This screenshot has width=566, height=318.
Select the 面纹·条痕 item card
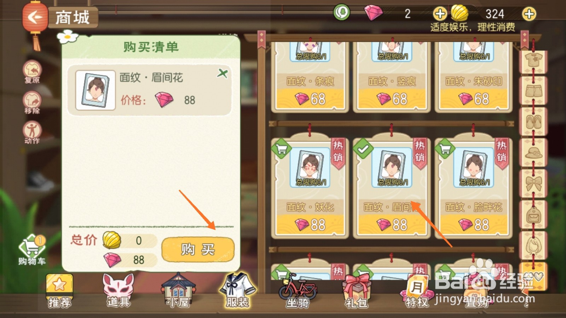[310, 77]
